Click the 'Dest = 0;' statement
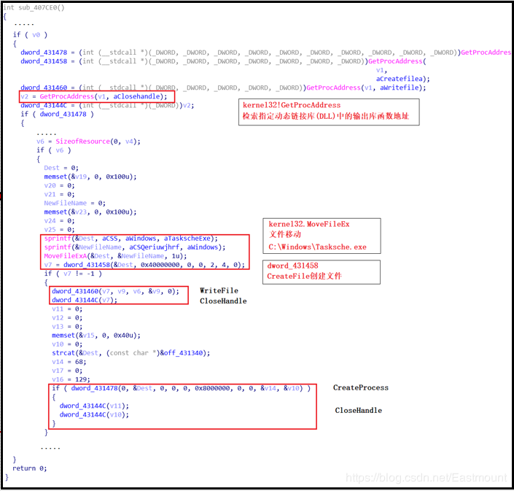 pyautogui.click(x=61, y=168)
